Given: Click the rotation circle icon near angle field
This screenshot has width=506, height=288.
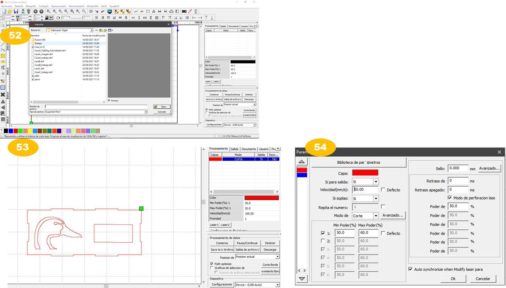Looking at the screenshot, I should 58,18.
